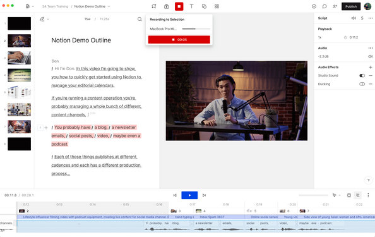Screen dimensions: 375x237
Task: Edit the -2.2 dB audio level
Action: (323, 56)
